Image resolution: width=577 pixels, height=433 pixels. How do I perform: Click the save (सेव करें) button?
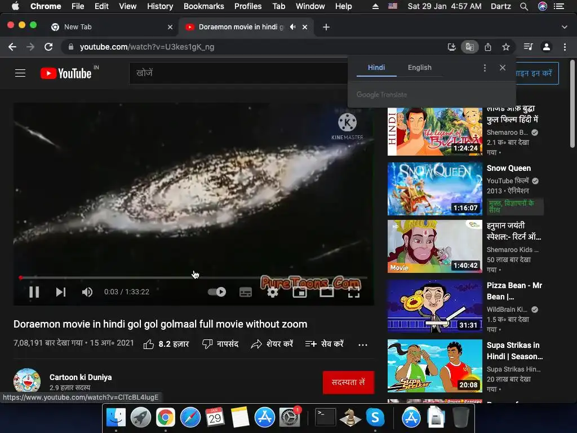point(324,344)
